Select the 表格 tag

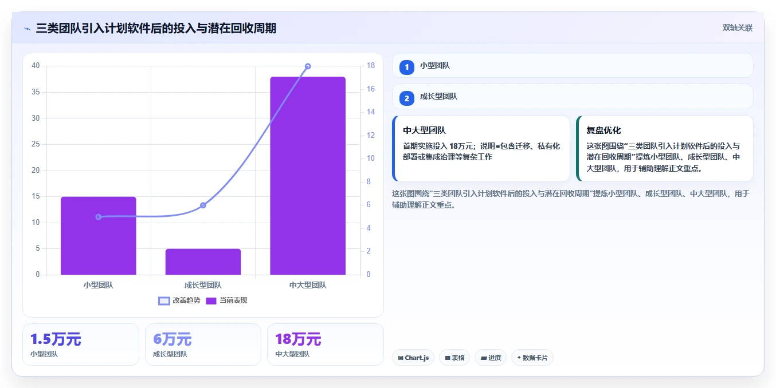[x=454, y=358]
